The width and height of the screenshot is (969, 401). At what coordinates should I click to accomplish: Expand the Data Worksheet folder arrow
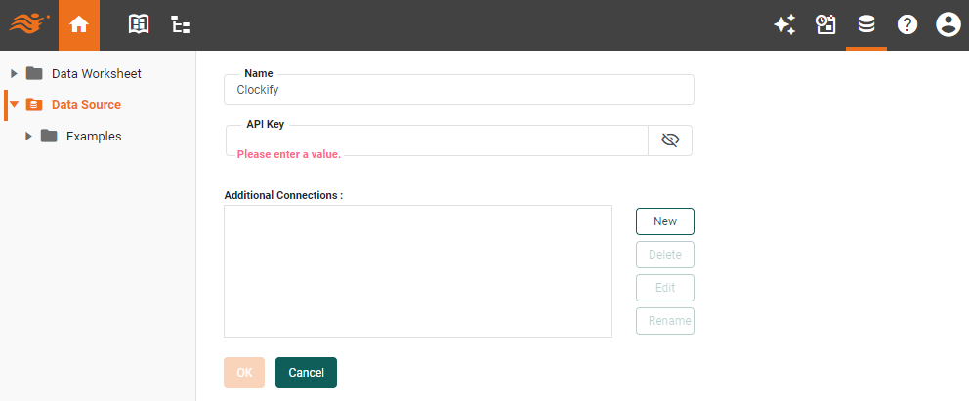(x=14, y=73)
